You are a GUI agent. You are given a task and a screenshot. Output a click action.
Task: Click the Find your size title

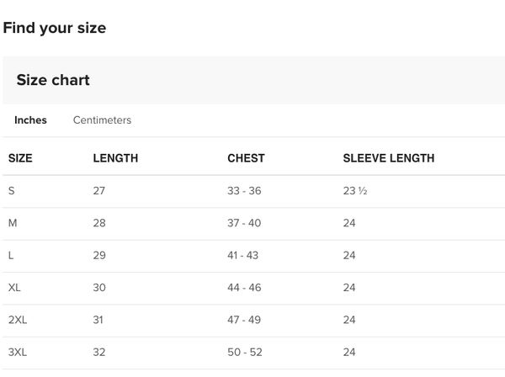tap(55, 28)
